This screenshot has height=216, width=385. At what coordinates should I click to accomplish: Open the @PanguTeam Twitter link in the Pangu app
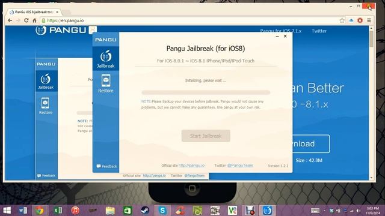pyautogui.click(x=240, y=166)
